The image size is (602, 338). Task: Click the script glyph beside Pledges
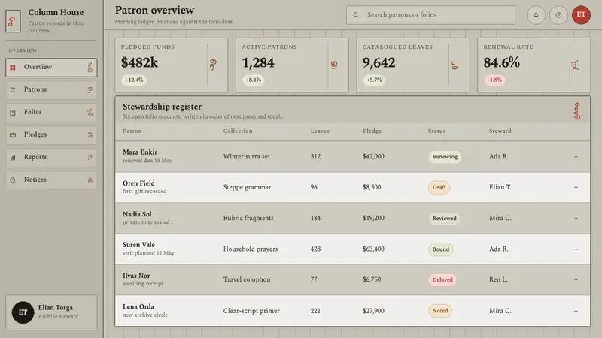(x=90, y=135)
